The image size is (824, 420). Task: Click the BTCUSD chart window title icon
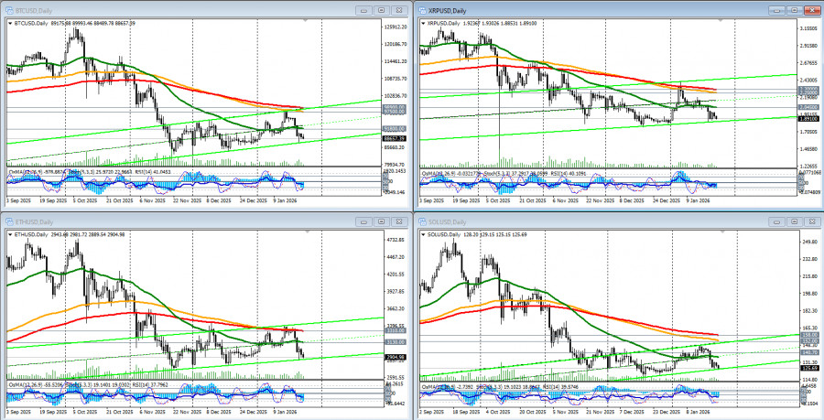pyautogui.click(x=9, y=10)
